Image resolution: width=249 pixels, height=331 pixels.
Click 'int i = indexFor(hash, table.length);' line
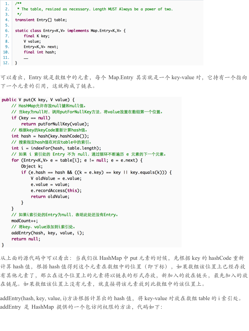click(56, 148)
